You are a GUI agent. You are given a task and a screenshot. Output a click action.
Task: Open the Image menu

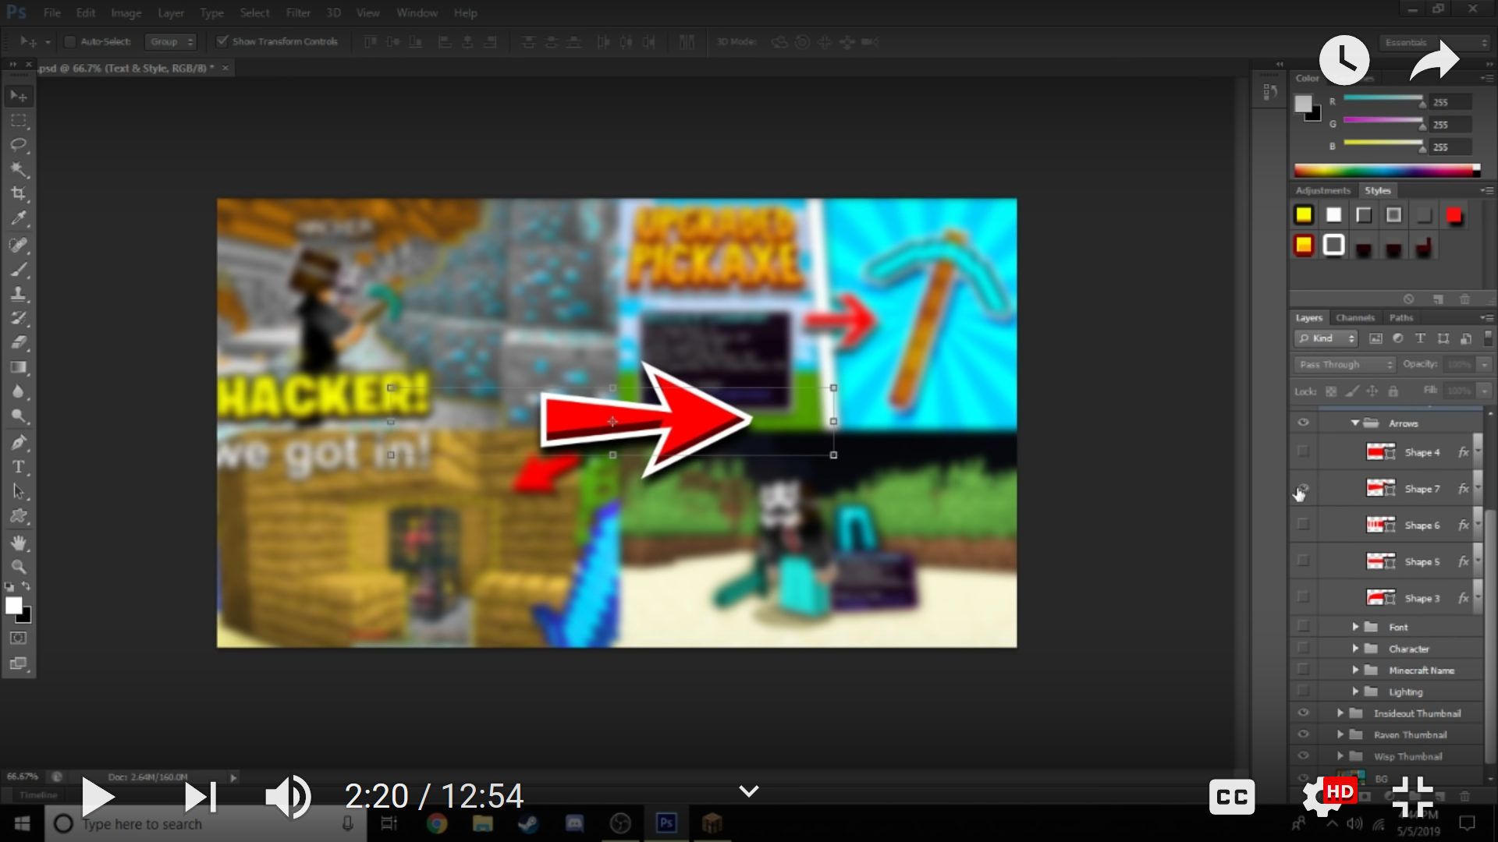coord(126,12)
